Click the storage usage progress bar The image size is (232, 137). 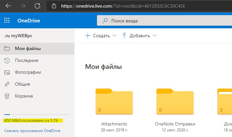[37, 114]
